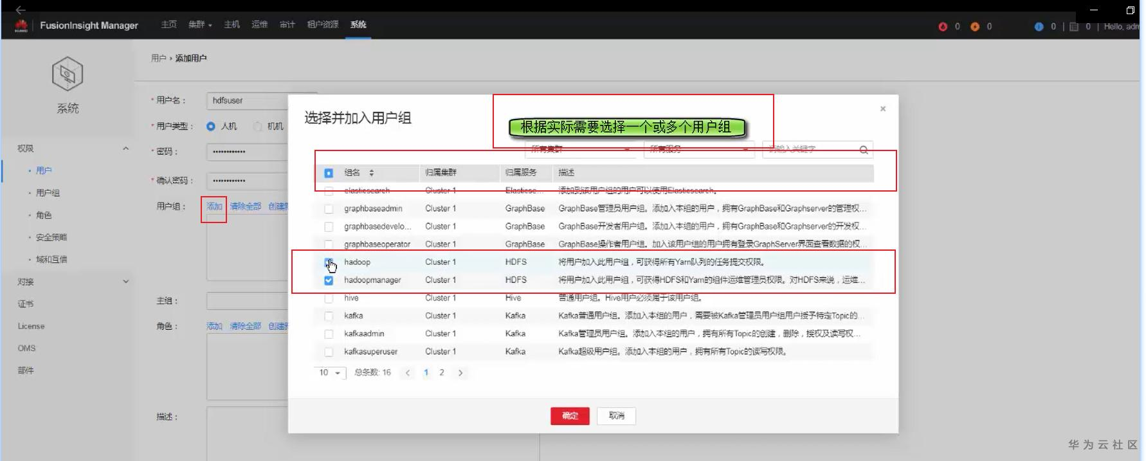Click the 密码 password field
This screenshot has height=461, width=1146.
click(248, 152)
